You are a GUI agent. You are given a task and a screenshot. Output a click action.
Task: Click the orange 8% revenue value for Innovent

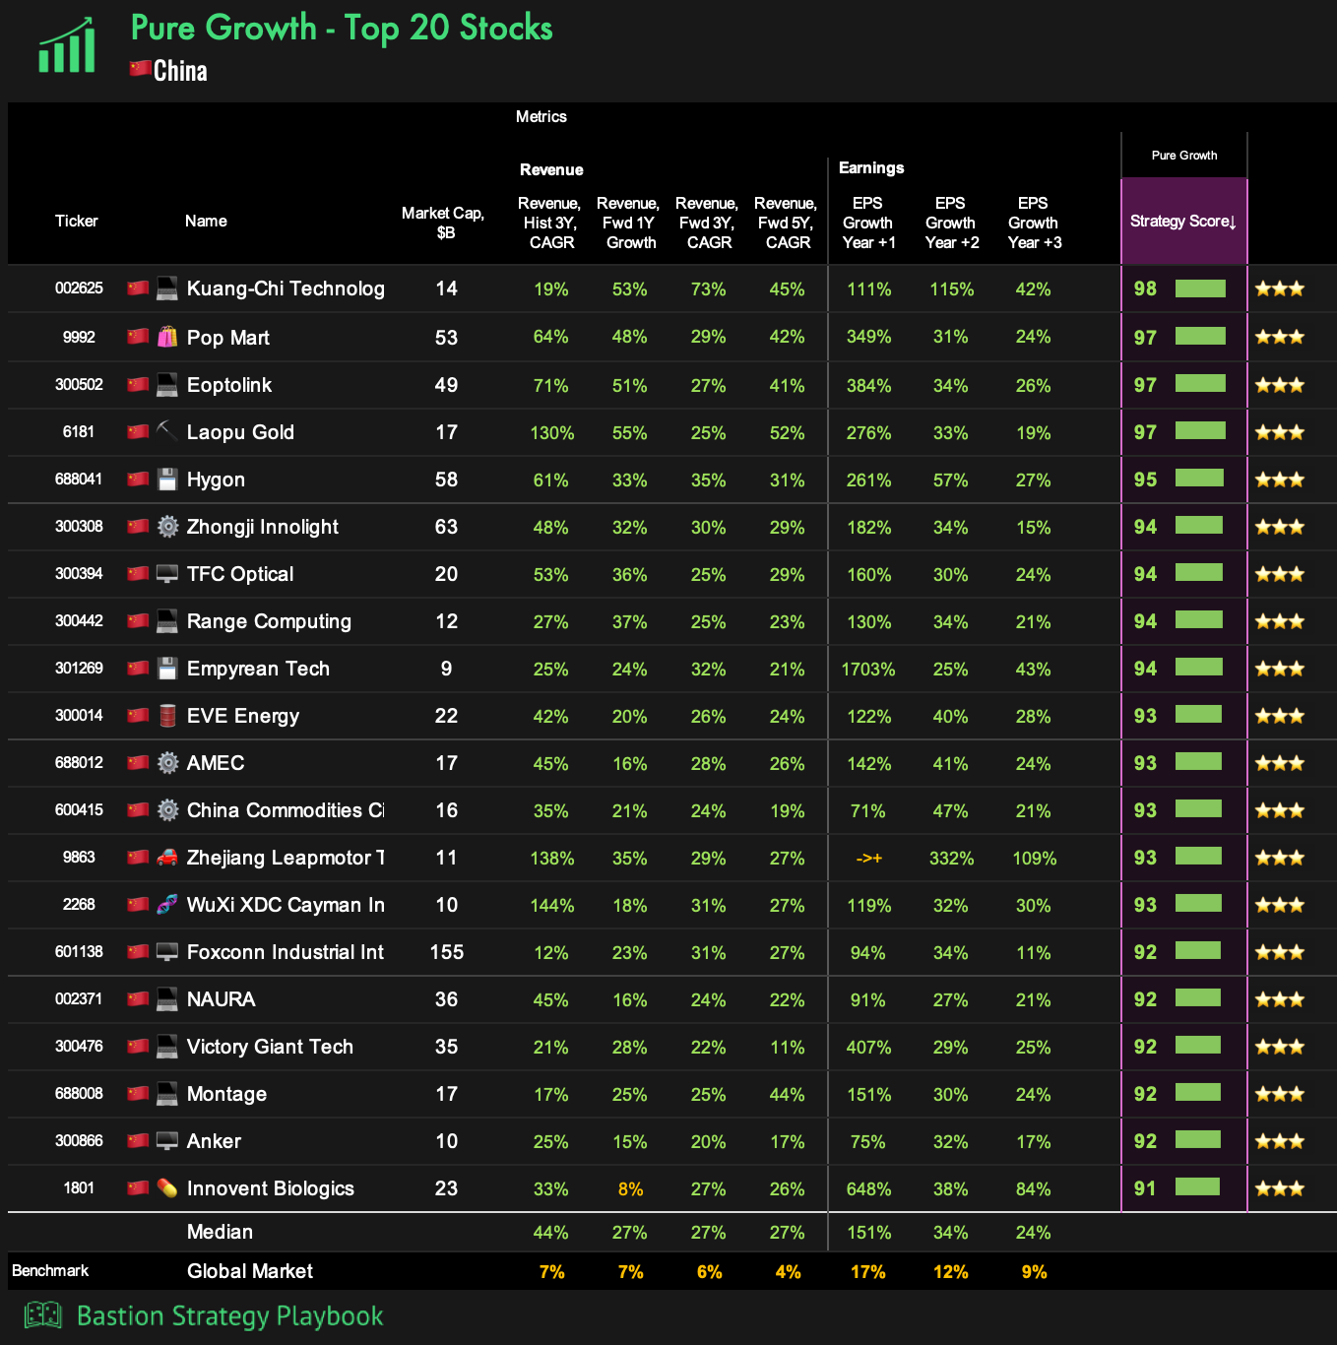pos(630,1189)
